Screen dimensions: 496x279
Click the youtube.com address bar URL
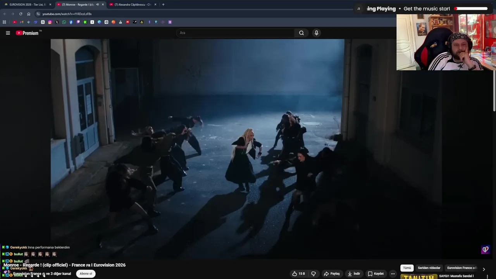pyautogui.click(x=67, y=14)
